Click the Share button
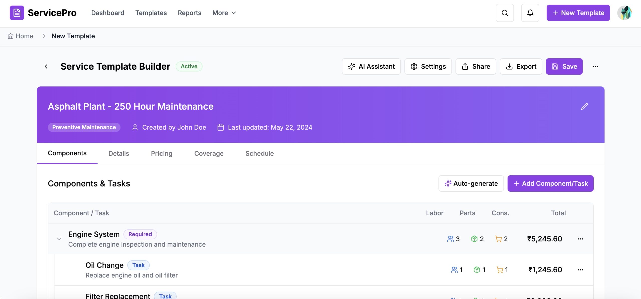641x299 pixels. pos(476,66)
